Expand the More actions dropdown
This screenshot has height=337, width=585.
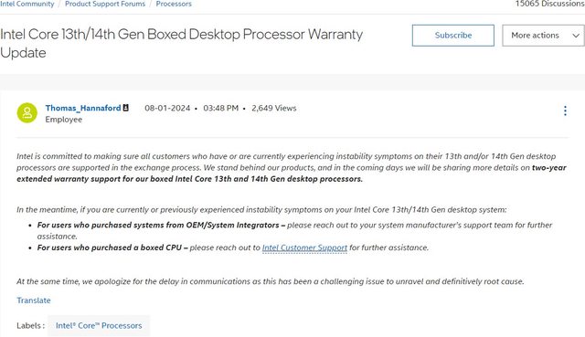[x=543, y=36]
